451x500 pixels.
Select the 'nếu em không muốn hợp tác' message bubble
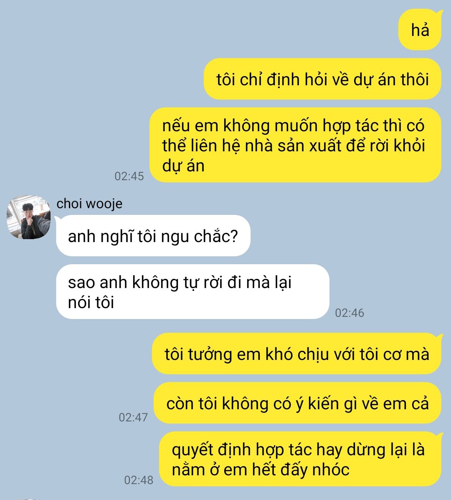pyautogui.click(x=295, y=145)
